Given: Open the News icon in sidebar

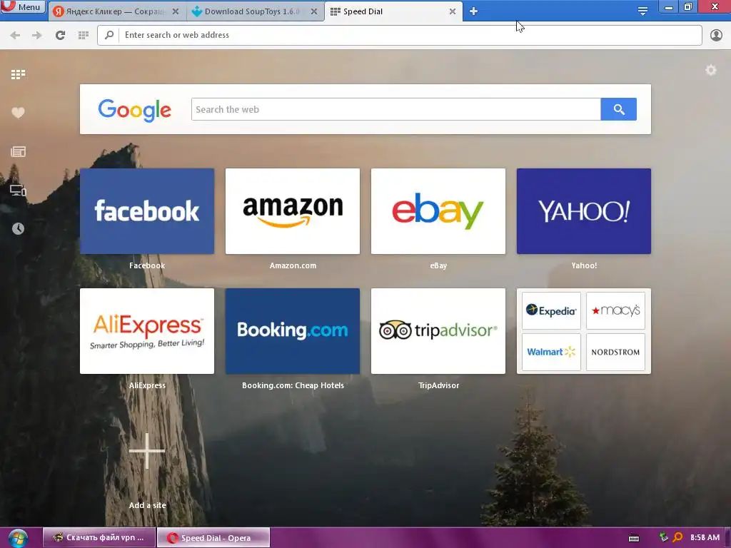Looking at the screenshot, I should point(18,151).
